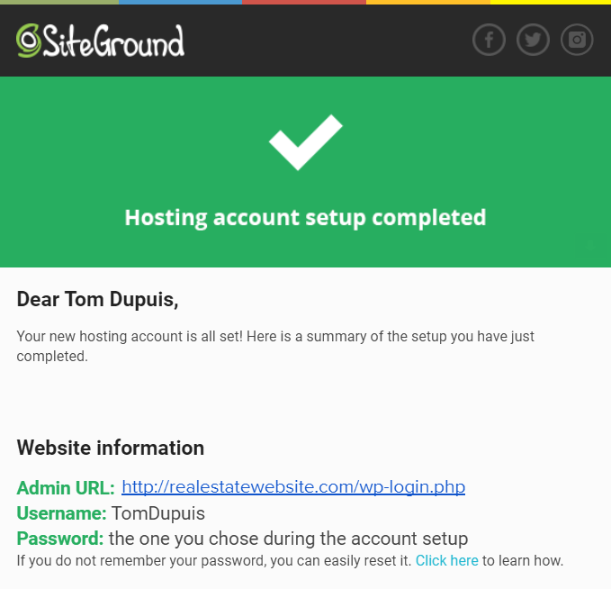Click the green SiteGround swirl logo
This screenshot has height=589, width=611.
tap(28, 41)
